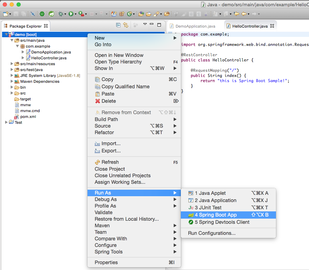Select the mvnw.cmd file
Viewport: 309px width, 270px height.
[30, 111]
